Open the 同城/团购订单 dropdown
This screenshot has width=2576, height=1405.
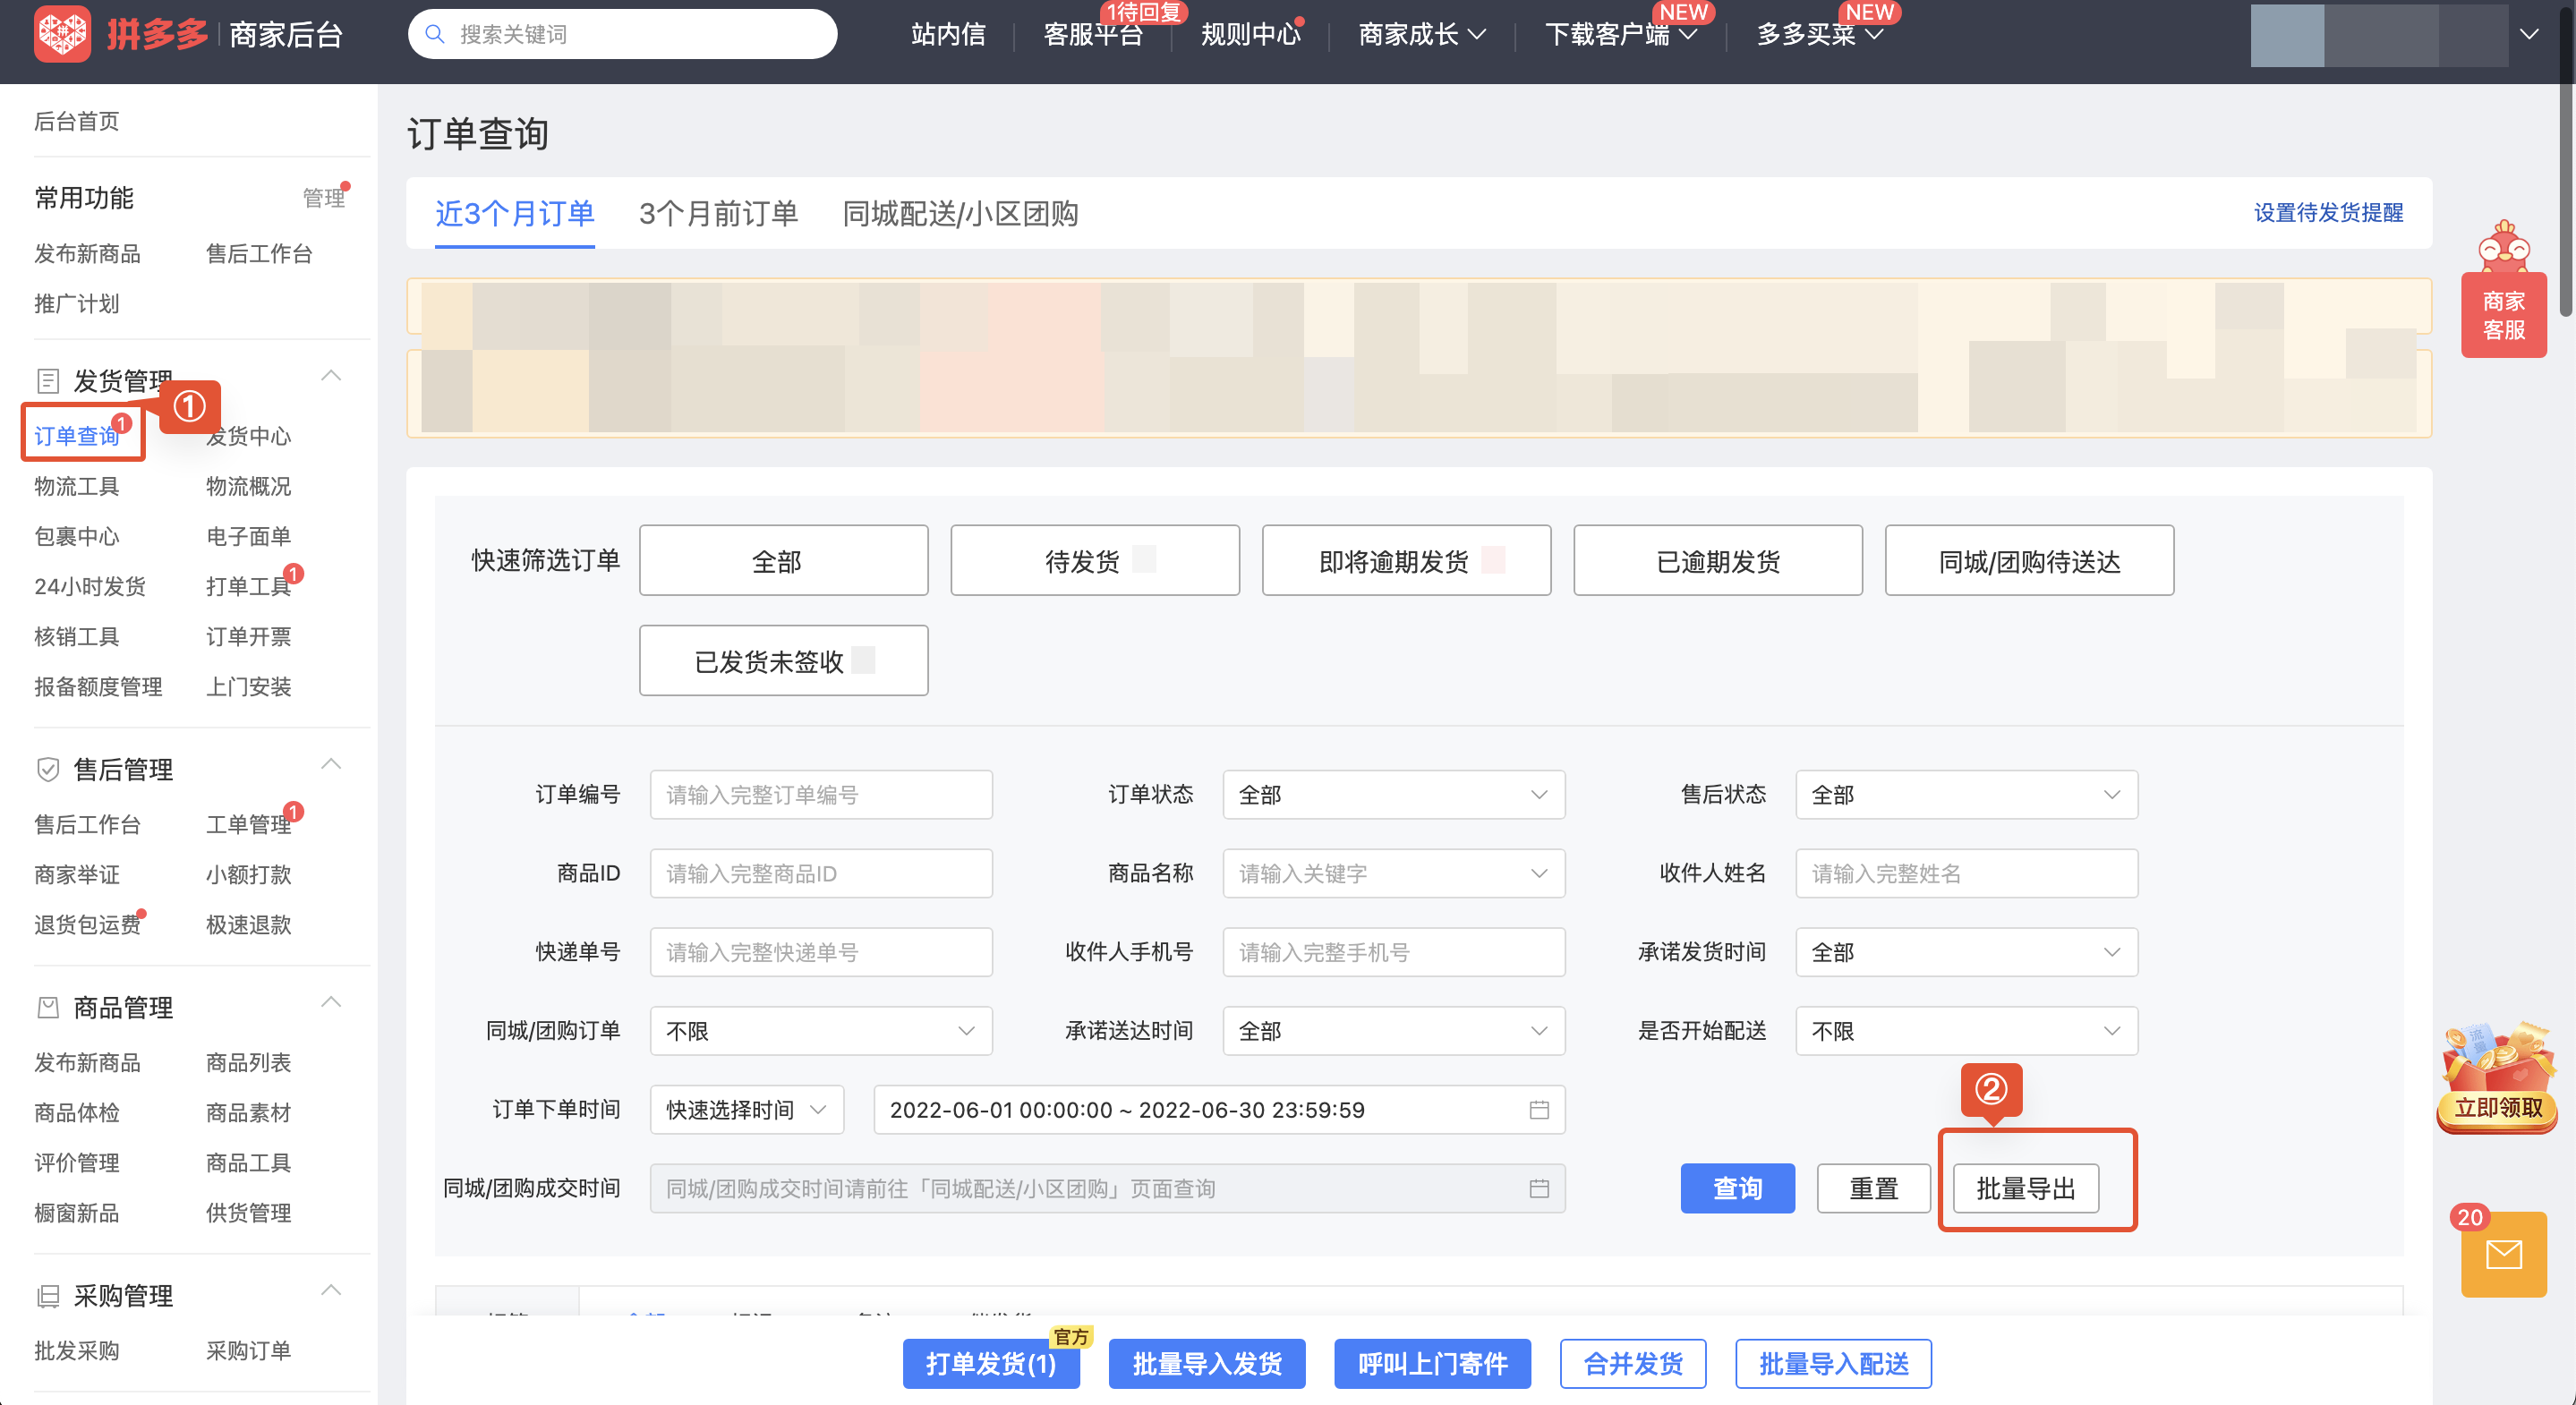pyautogui.click(x=820, y=1031)
